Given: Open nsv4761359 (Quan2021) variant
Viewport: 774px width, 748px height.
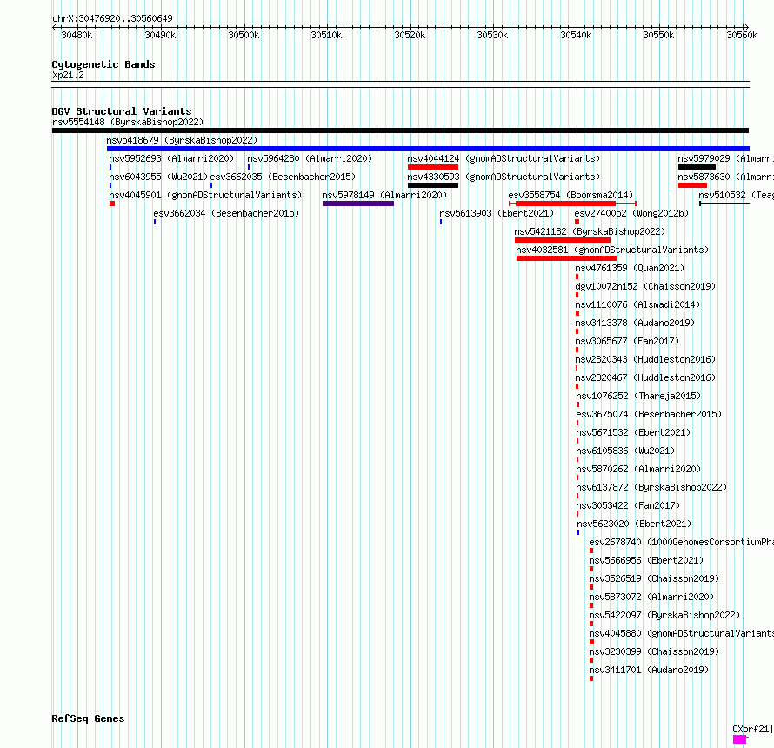Looking at the screenshot, I should coord(630,268).
